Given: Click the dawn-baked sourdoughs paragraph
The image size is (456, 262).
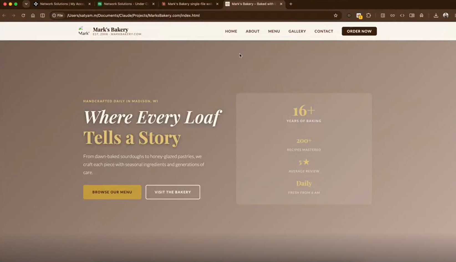Looking at the screenshot, I should pyautogui.click(x=144, y=164).
